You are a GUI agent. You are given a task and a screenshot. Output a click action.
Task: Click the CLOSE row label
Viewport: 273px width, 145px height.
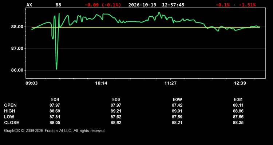point(12,123)
